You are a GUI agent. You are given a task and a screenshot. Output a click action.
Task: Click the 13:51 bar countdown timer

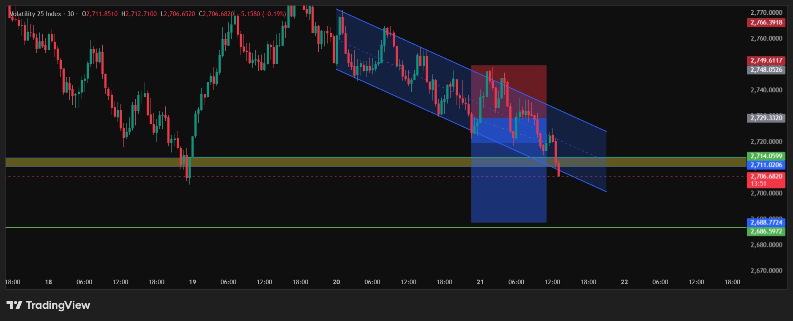758,184
